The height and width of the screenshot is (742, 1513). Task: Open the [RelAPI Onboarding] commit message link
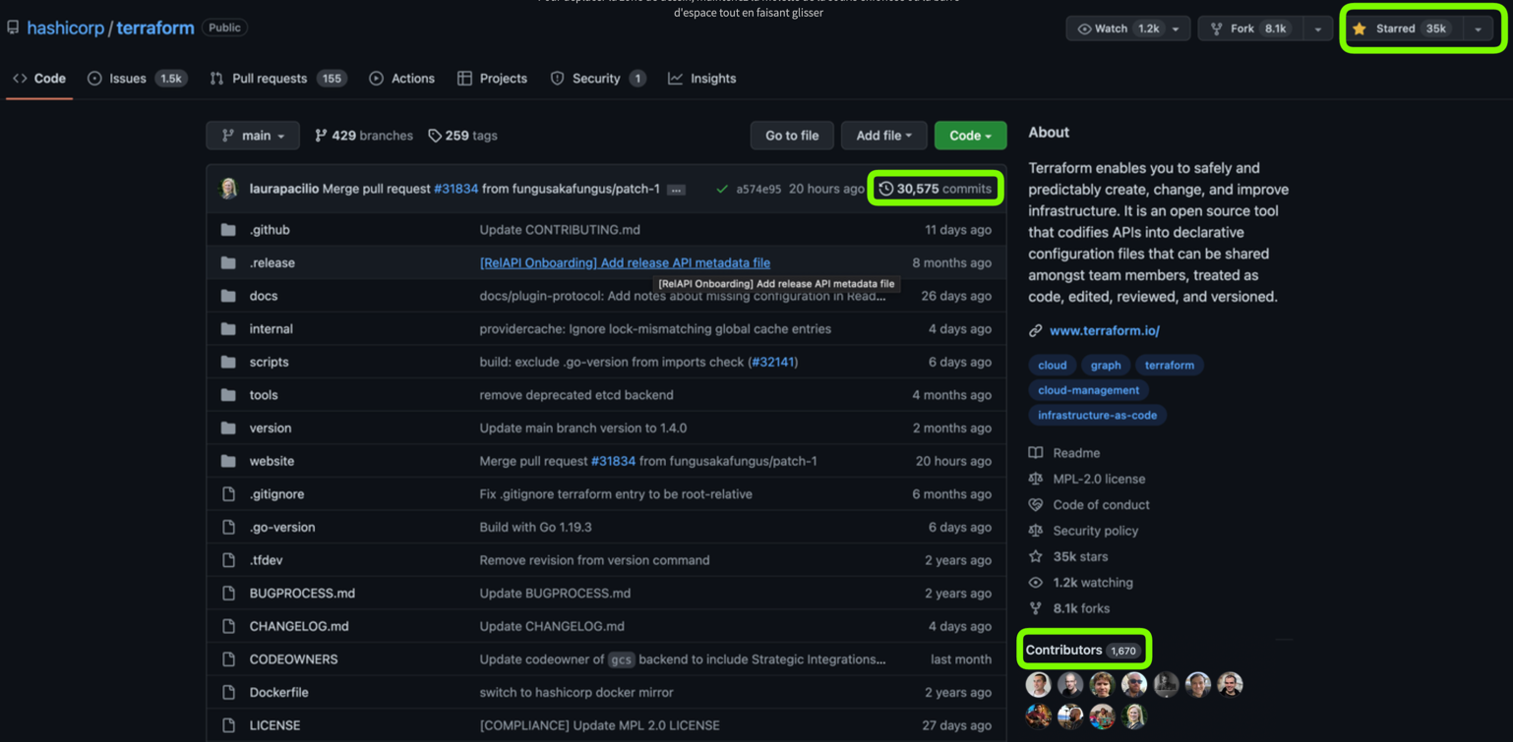click(625, 263)
